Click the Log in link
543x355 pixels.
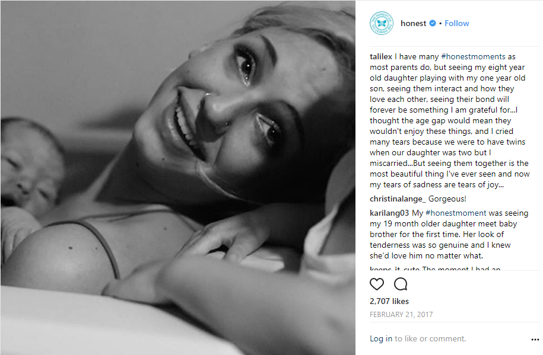pos(381,338)
